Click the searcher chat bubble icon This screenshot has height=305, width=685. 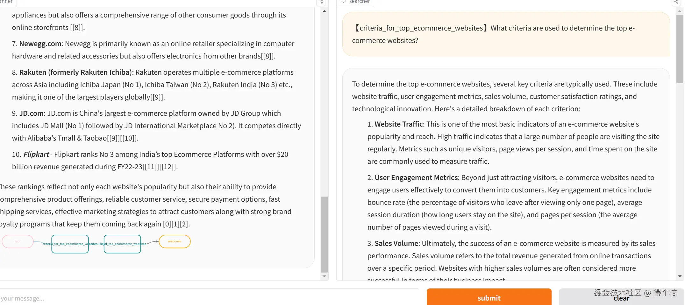coord(343,2)
